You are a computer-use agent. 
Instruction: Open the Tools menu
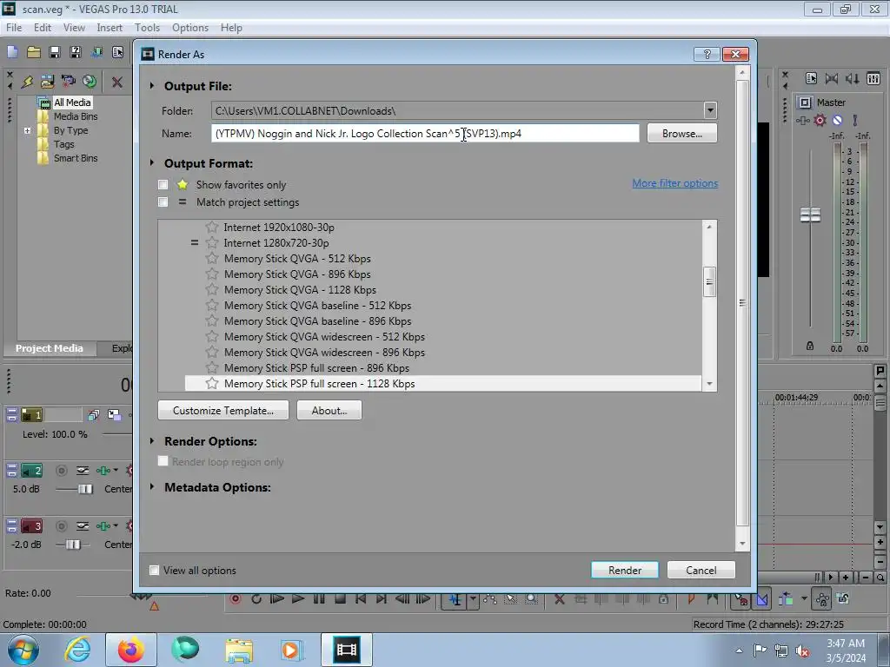(x=147, y=28)
